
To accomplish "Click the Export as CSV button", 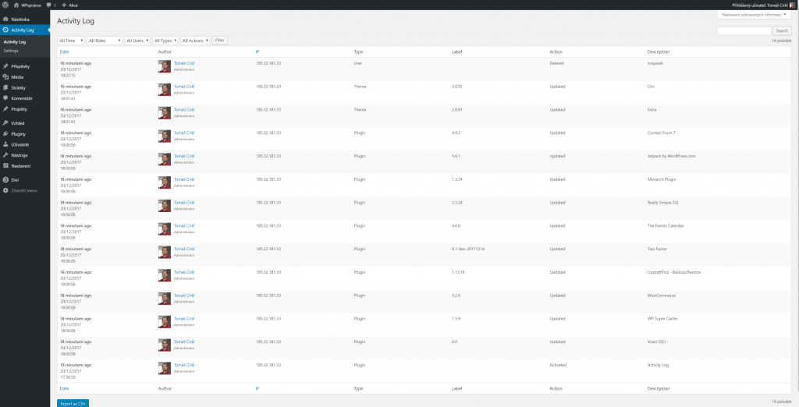I will (x=73, y=403).
